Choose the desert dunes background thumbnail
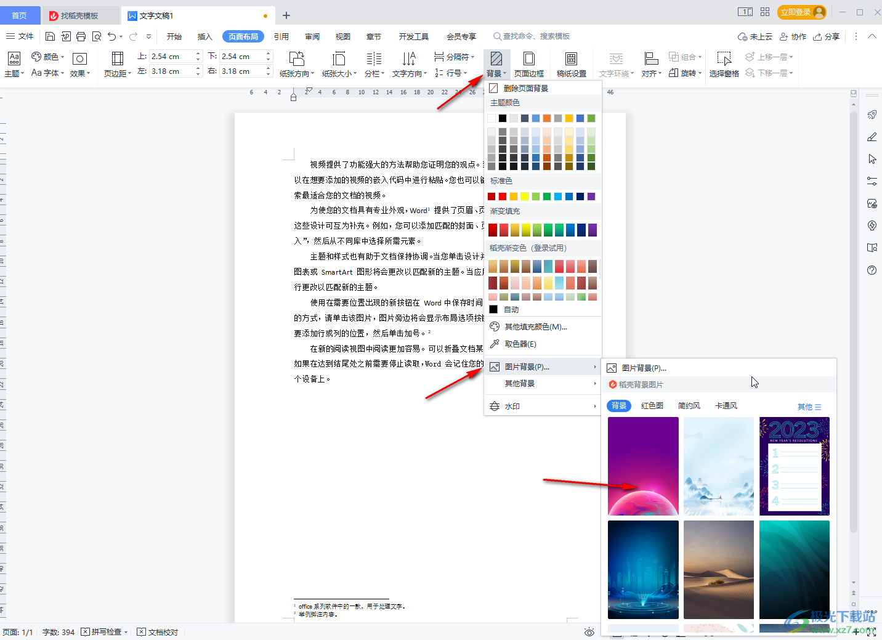Viewport: 882px width, 640px height. tap(718, 570)
